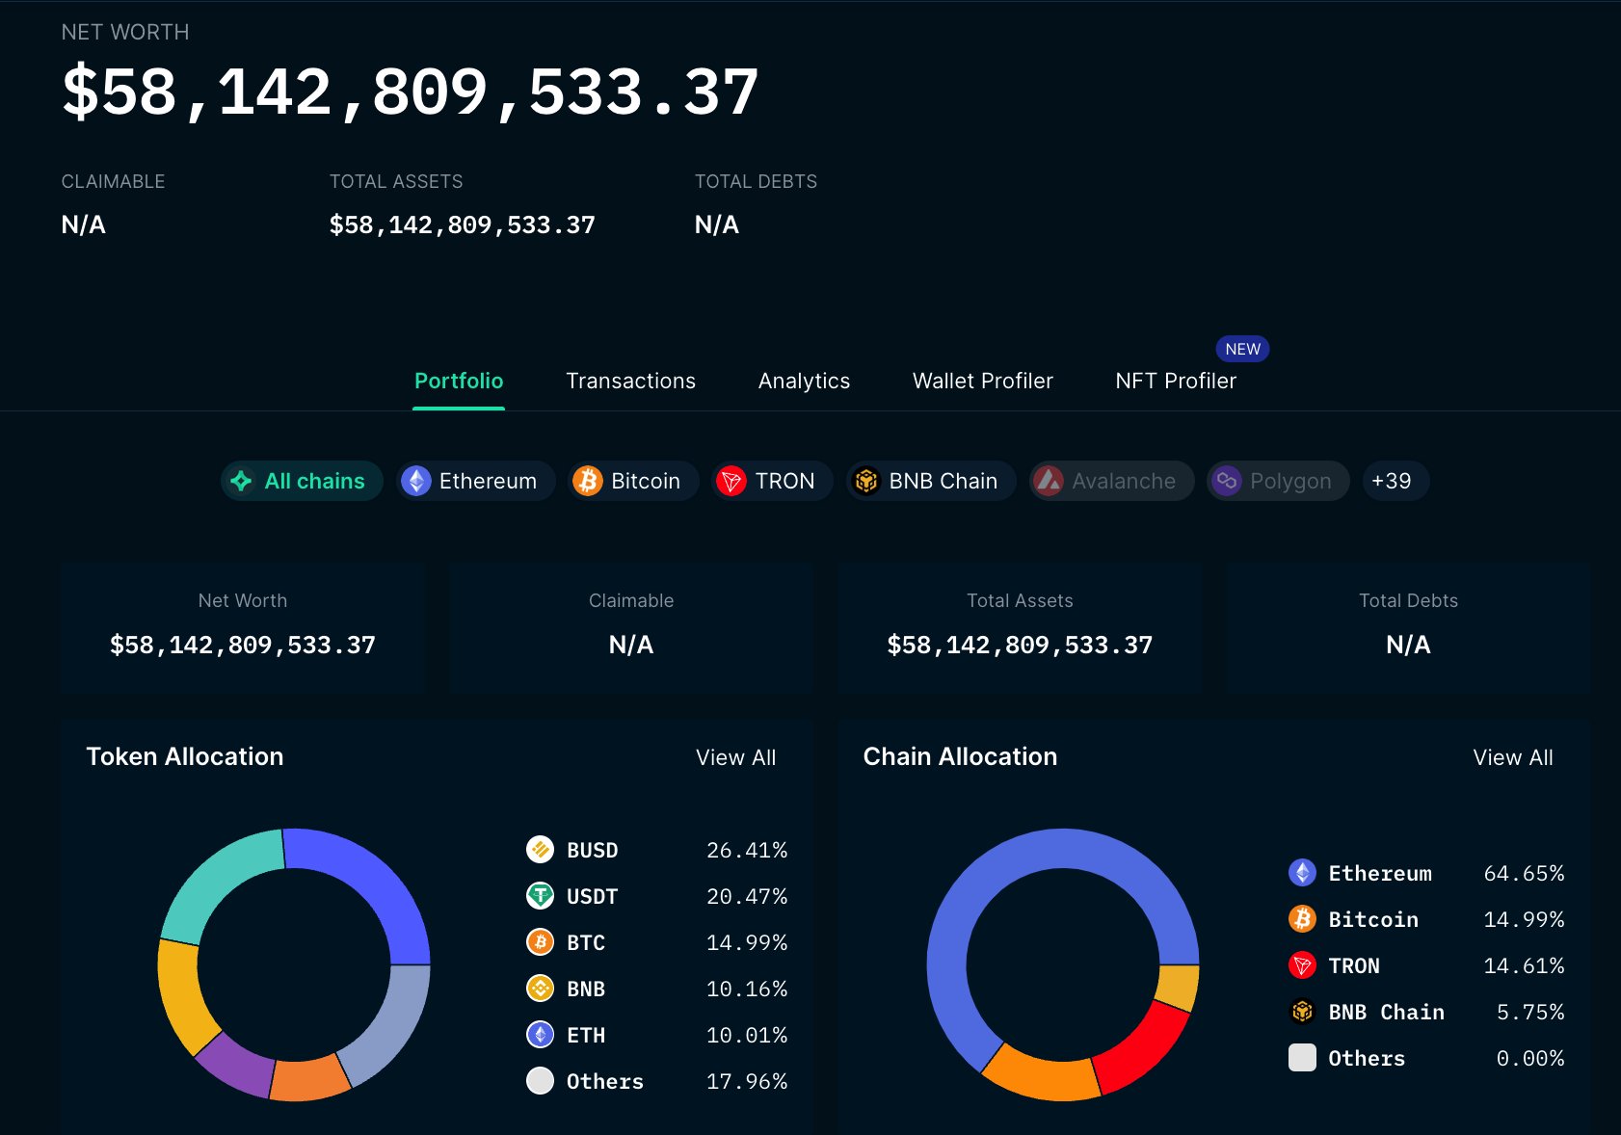Click the BUSD token icon in Token Allocation
This screenshot has height=1135, width=1621.
(x=540, y=850)
